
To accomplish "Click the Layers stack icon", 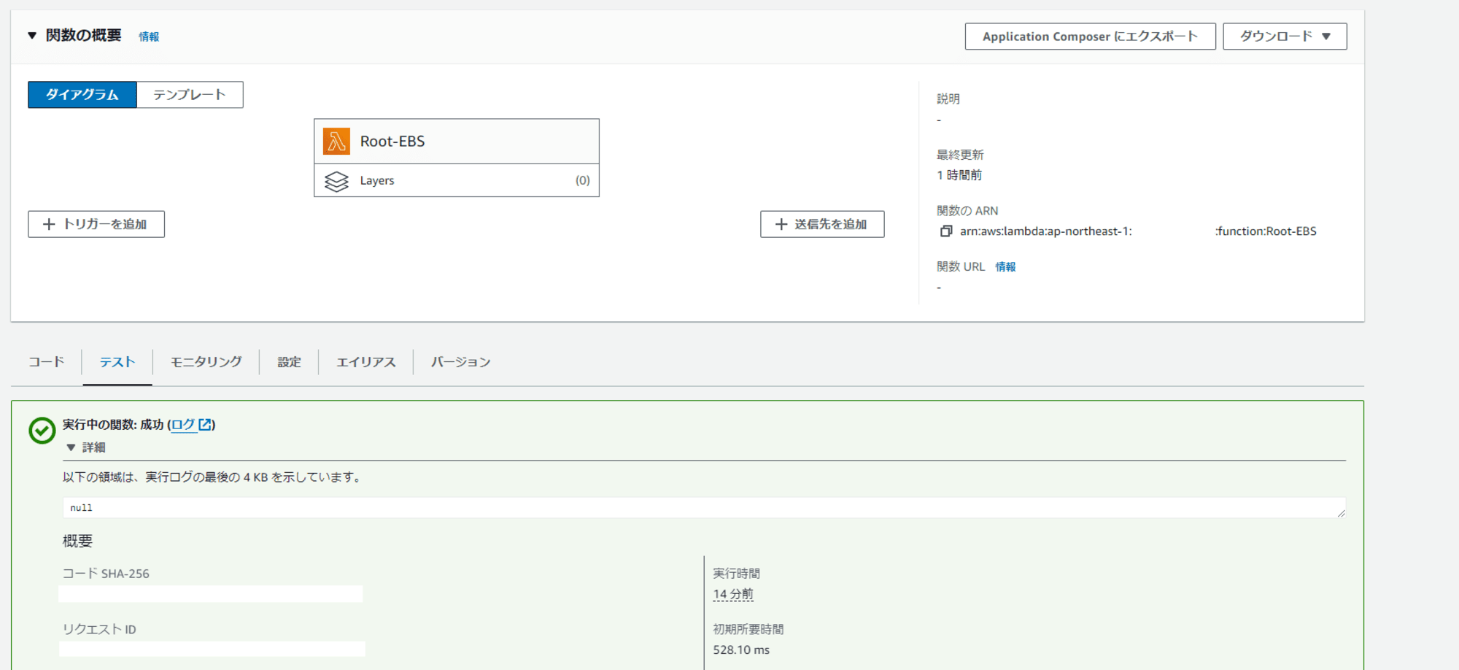I will tap(336, 181).
